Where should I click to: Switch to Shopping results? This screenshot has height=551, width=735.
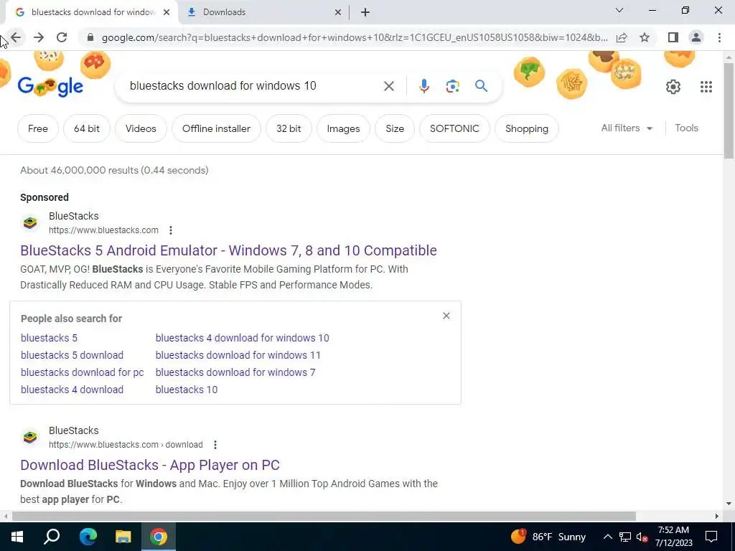click(x=526, y=128)
